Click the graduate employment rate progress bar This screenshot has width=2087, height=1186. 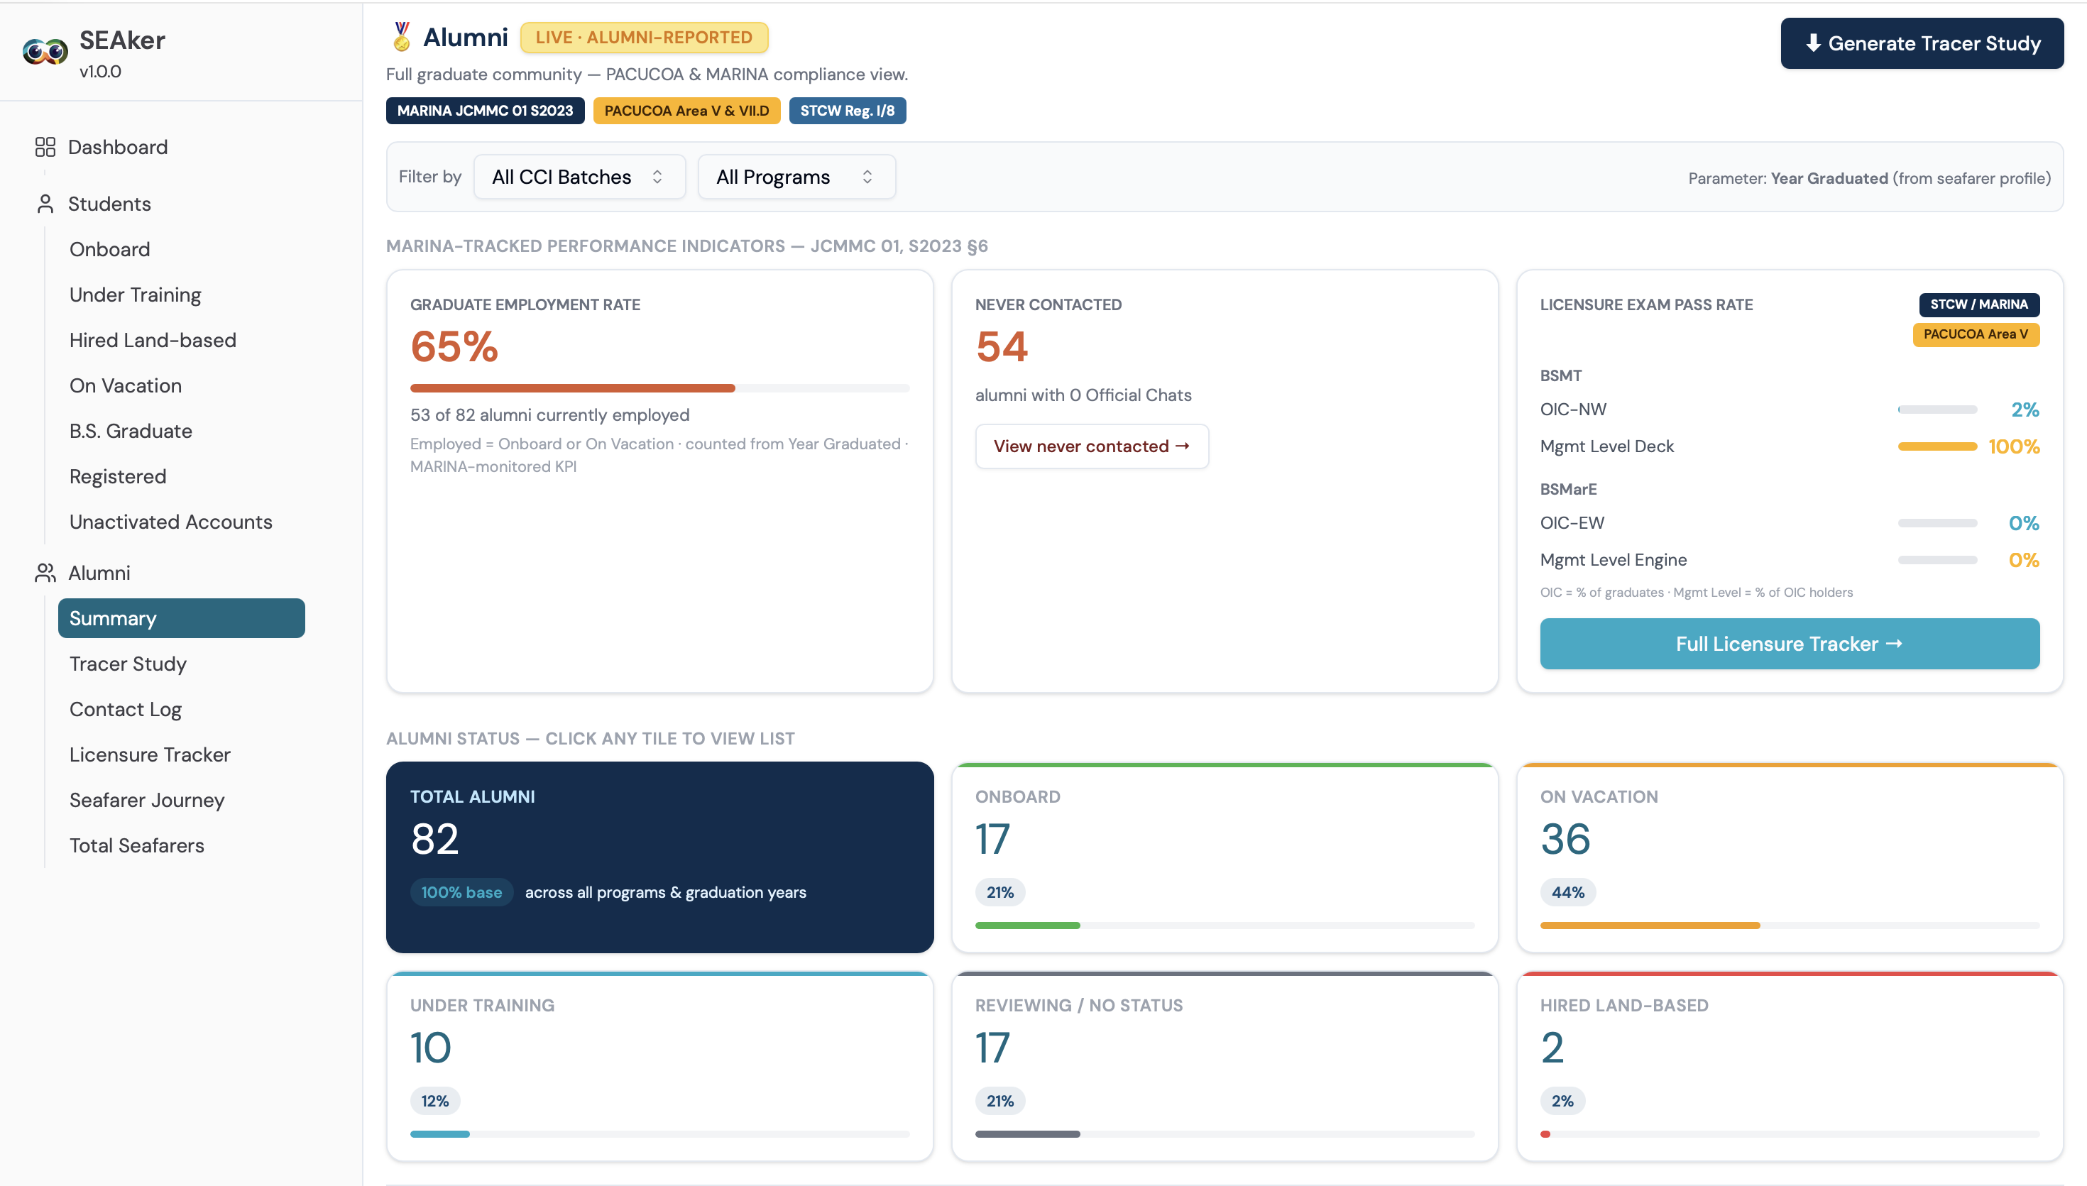point(659,388)
